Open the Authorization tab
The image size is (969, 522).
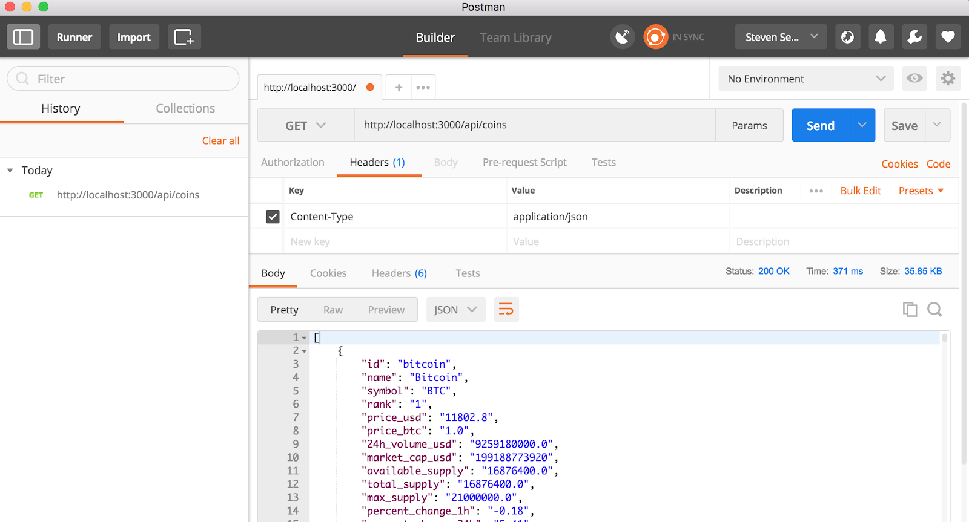[x=293, y=162]
